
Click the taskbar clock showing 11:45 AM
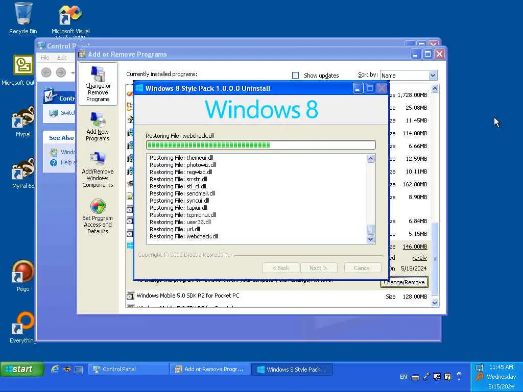(x=501, y=367)
